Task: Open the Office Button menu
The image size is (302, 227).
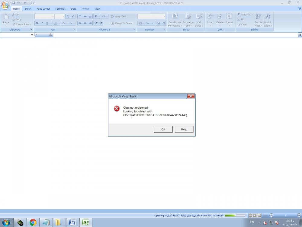Action: (5, 5)
